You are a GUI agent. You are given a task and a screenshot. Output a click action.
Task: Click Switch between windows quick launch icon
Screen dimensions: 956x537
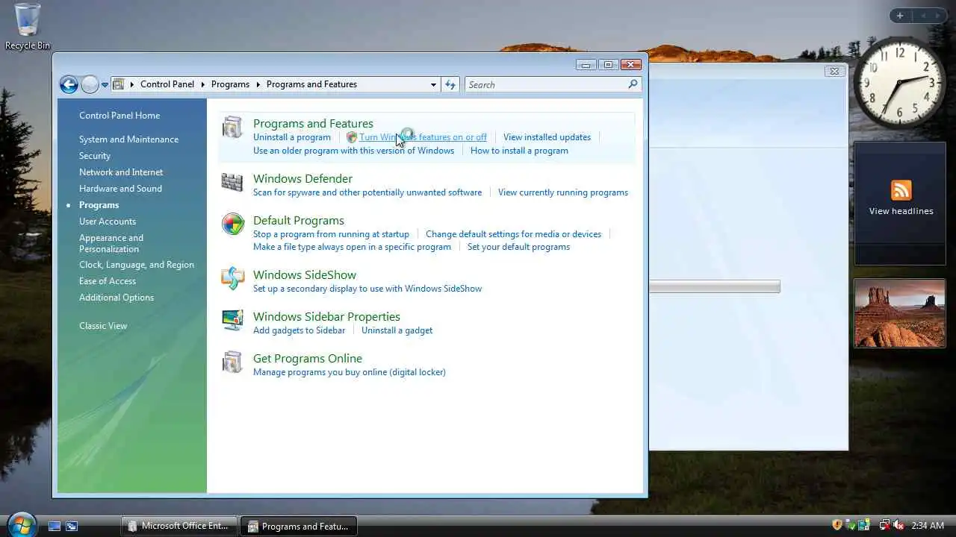pos(72,526)
